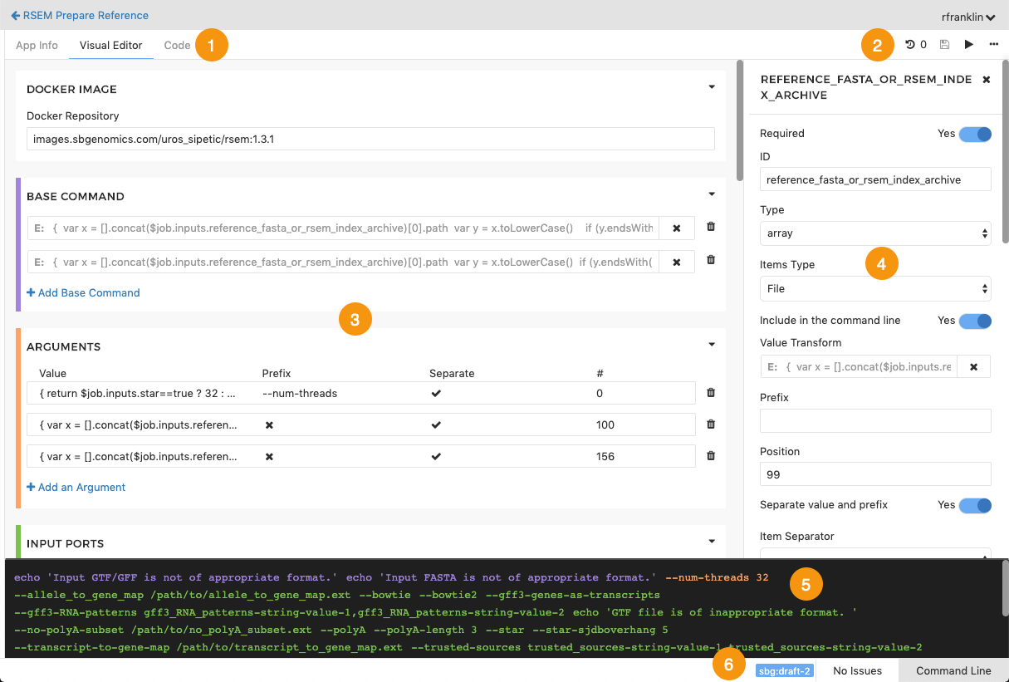Screen dimensions: 1009x682
Task: Go back to RSEM Prepare Reference
Action: pyautogui.click(x=80, y=15)
